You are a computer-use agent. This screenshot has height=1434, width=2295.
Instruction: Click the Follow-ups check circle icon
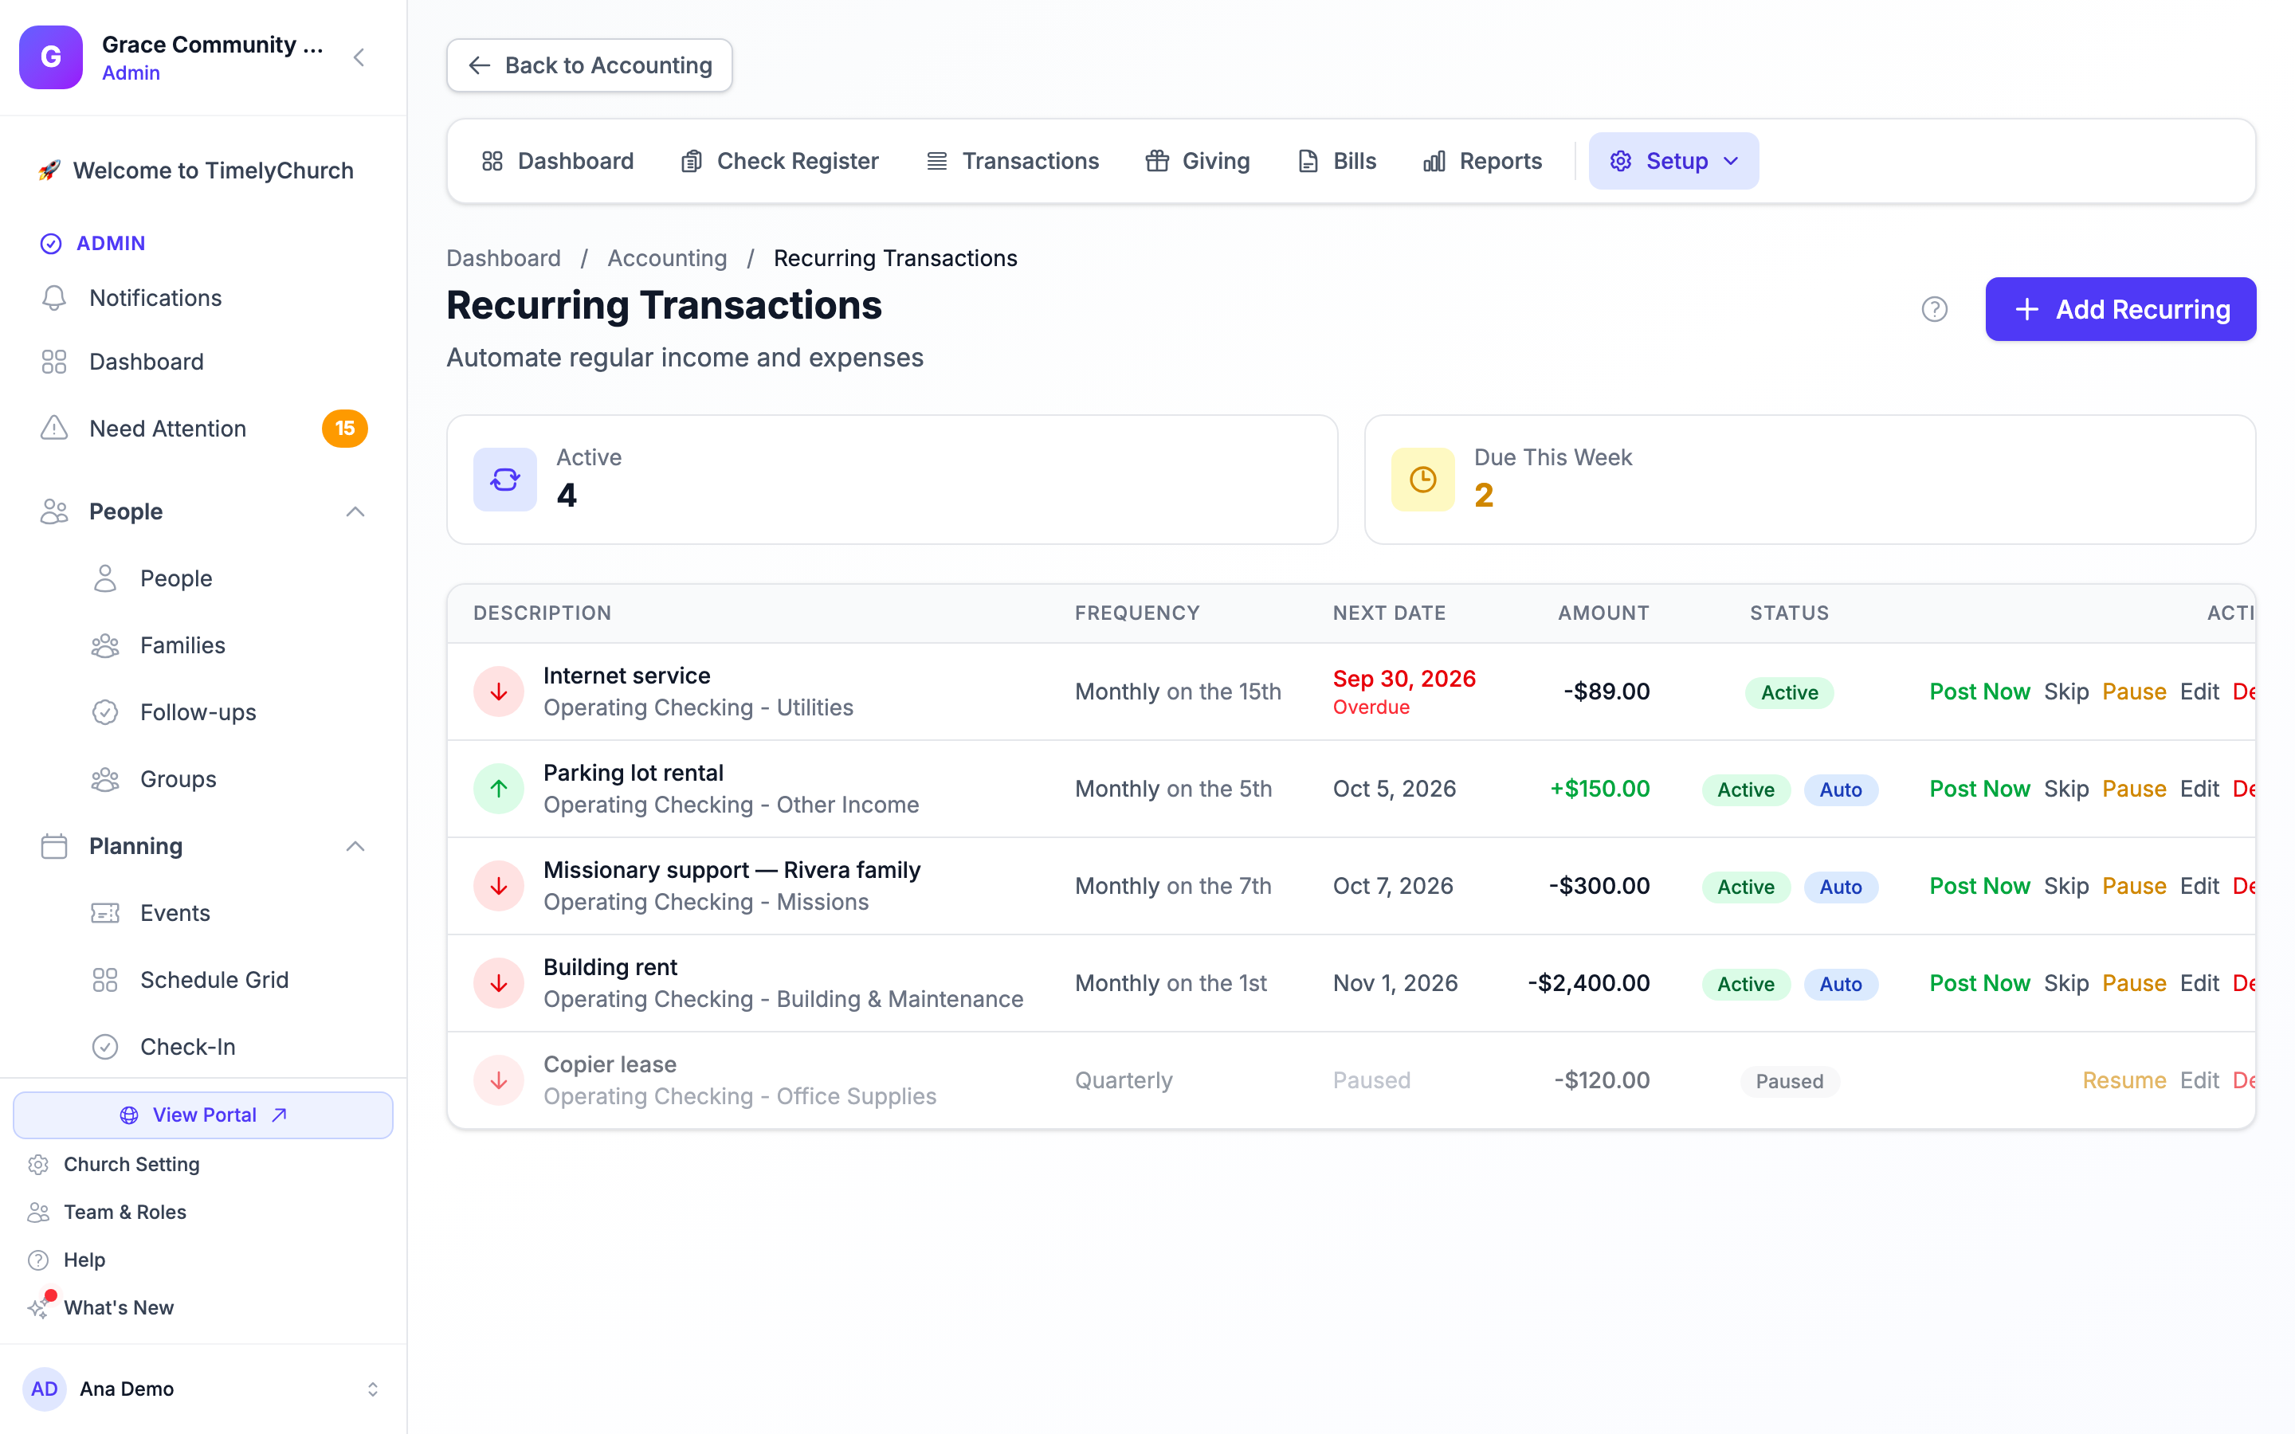point(105,712)
